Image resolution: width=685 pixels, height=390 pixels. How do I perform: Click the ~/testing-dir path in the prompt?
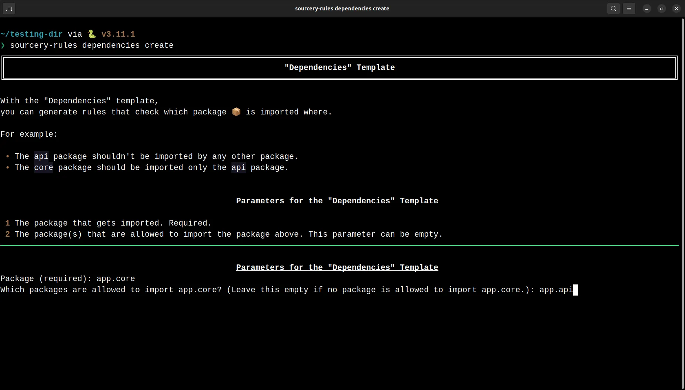tap(31, 34)
